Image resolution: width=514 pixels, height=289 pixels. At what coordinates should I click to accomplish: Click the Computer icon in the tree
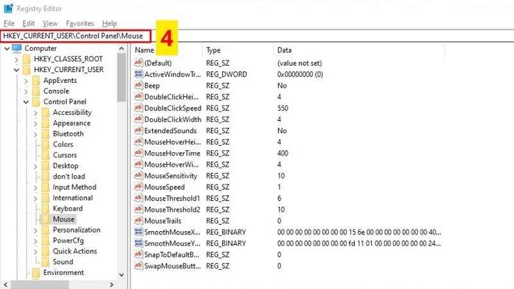(x=17, y=49)
